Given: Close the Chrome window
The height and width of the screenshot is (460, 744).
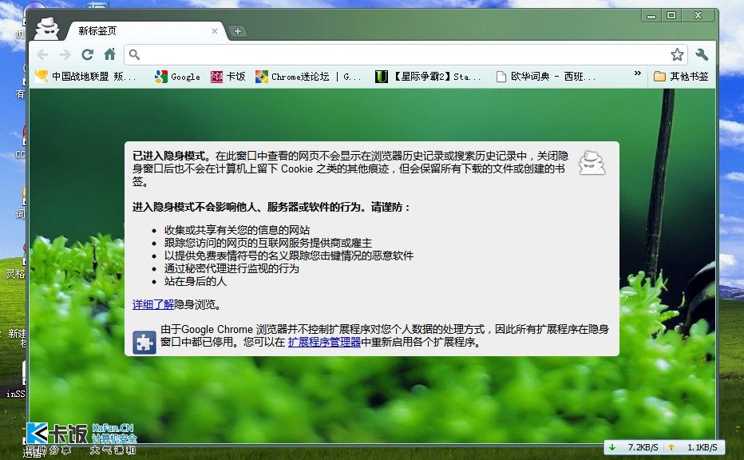Looking at the screenshot, I should pos(698,16).
